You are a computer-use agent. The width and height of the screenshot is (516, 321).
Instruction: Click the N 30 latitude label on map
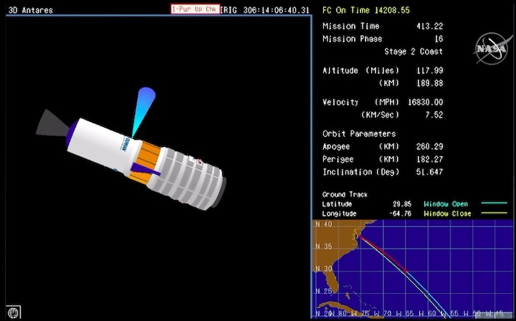[324, 269]
